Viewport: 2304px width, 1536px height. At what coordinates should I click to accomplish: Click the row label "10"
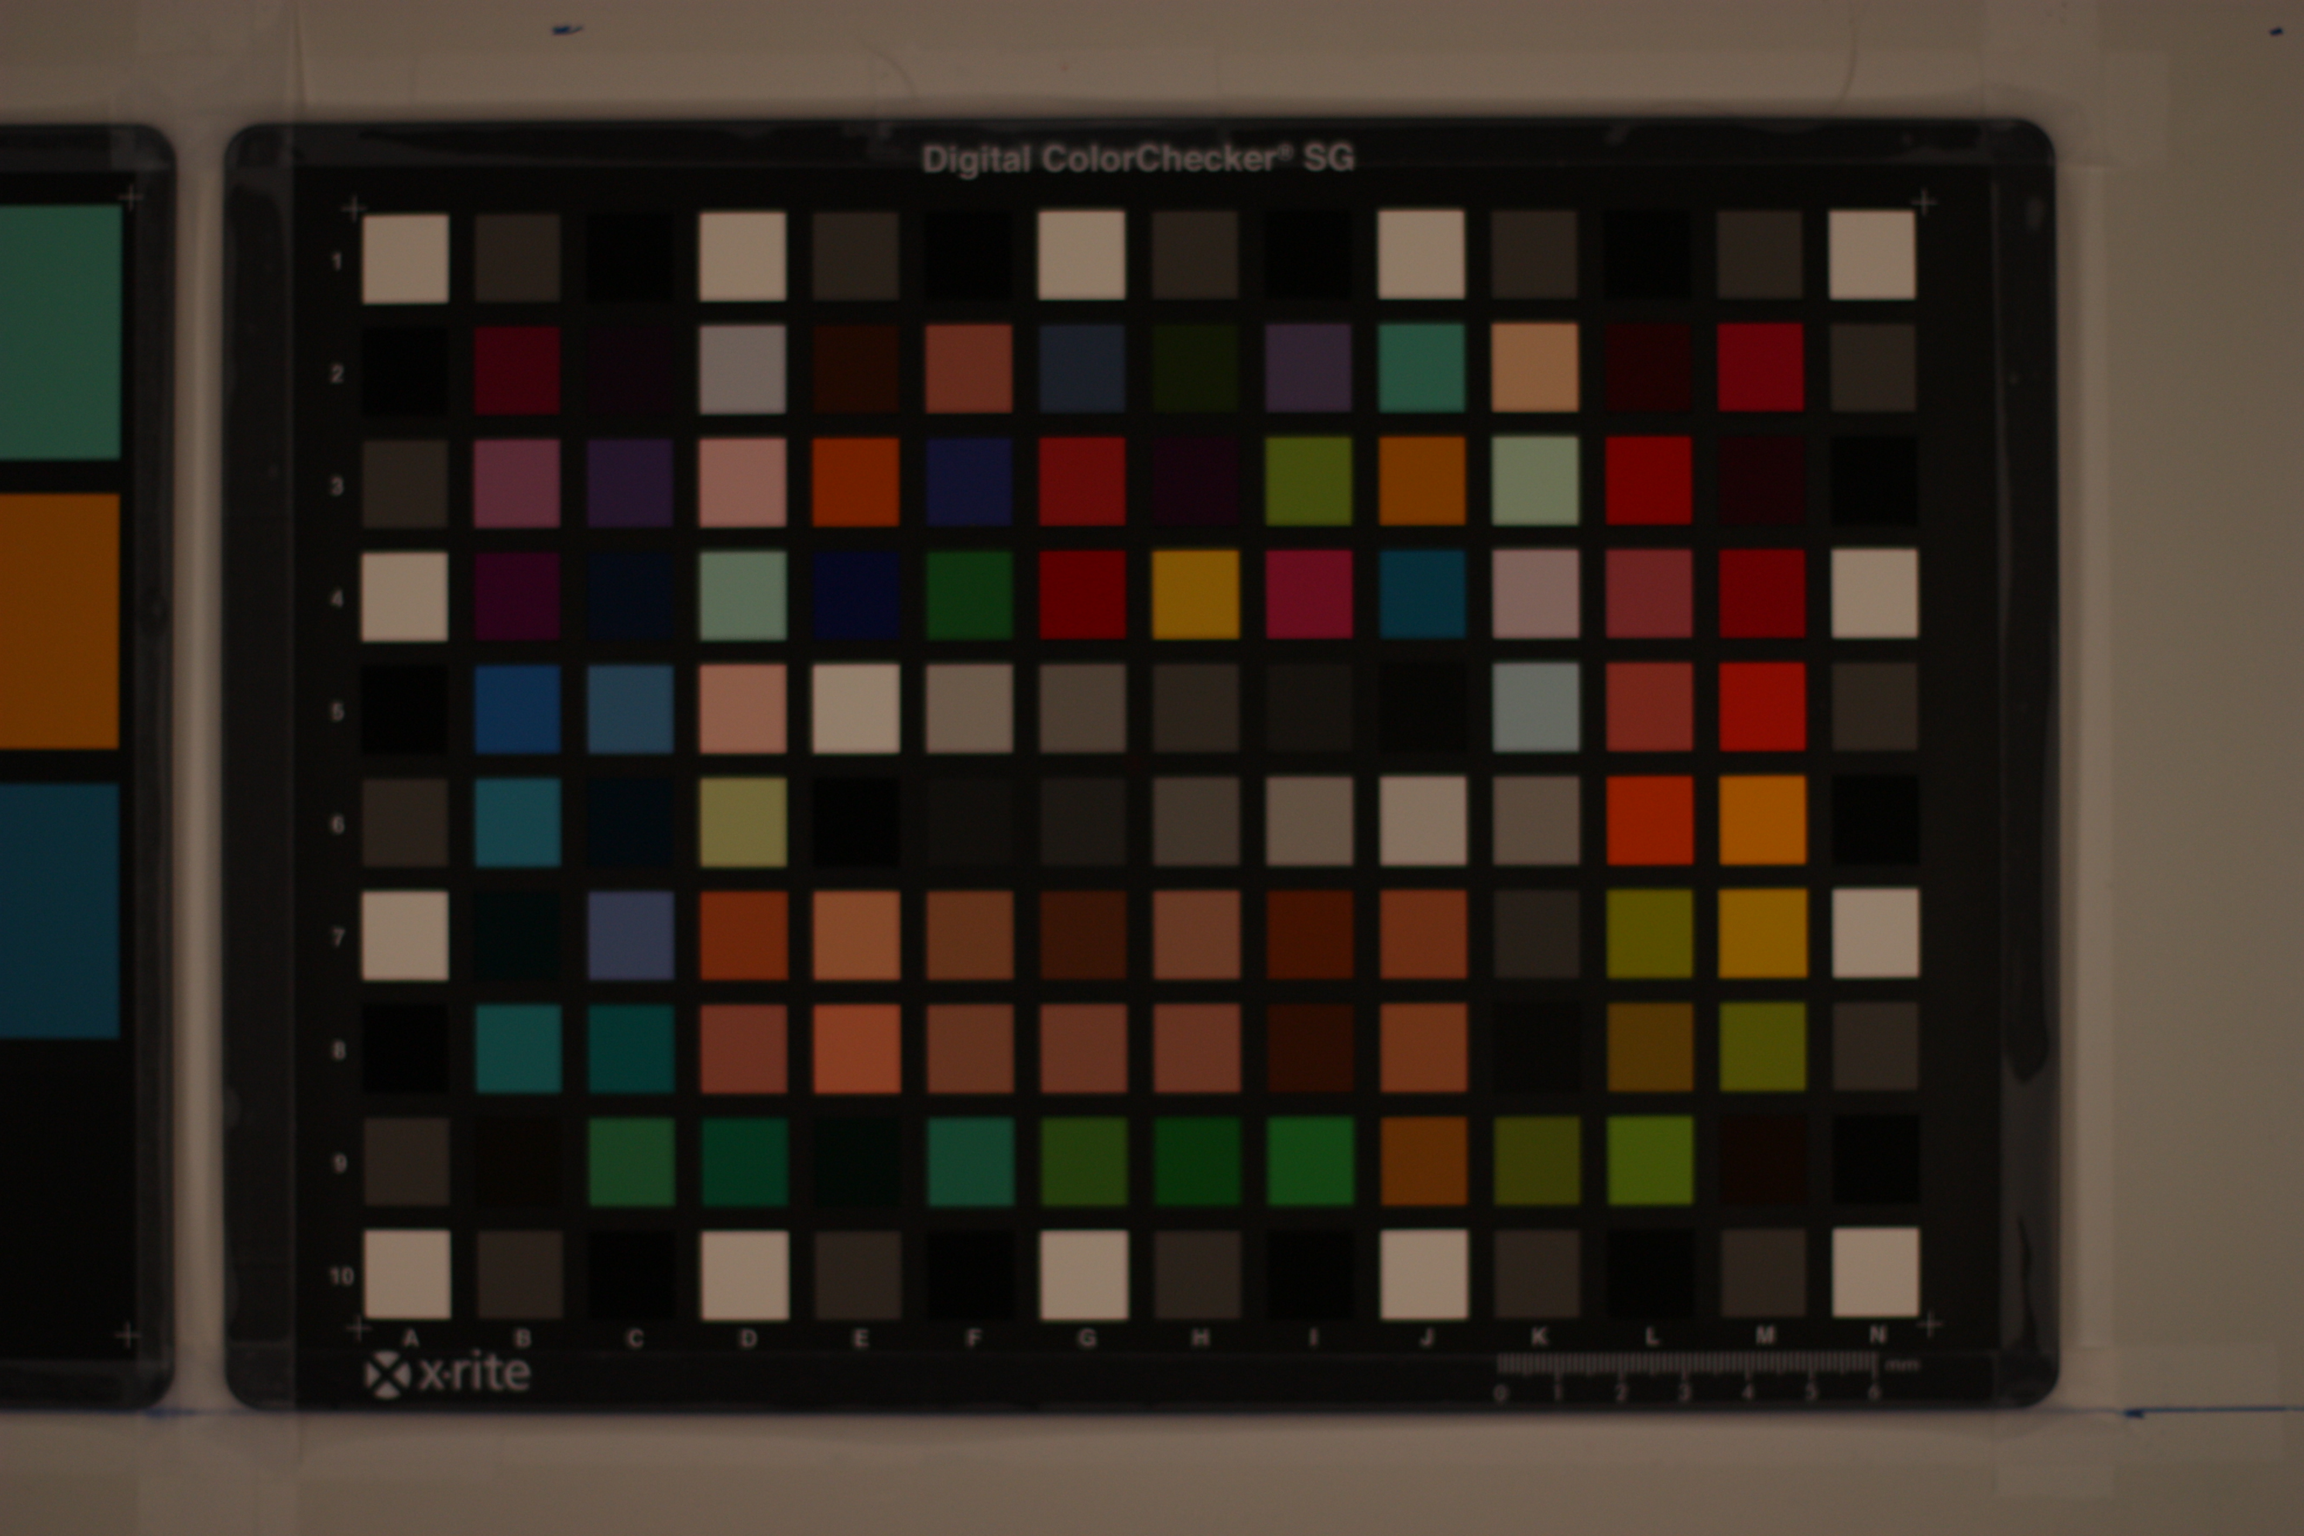341,1277
